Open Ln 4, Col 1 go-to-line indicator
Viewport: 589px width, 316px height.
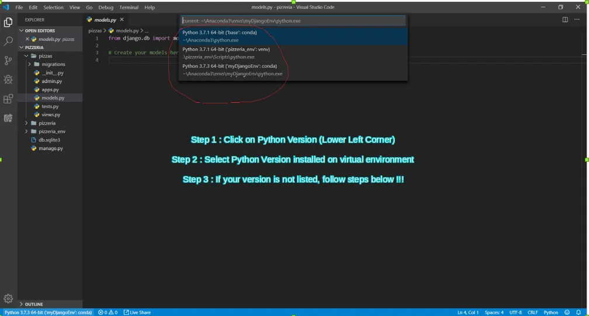(468, 312)
